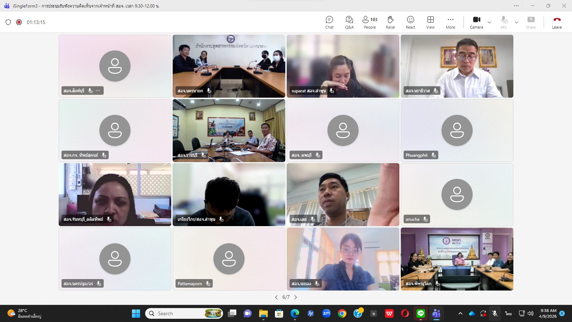This screenshot has height=322, width=572.
Task: Open title bar ellipsis settings menu
Action: [516, 6]
